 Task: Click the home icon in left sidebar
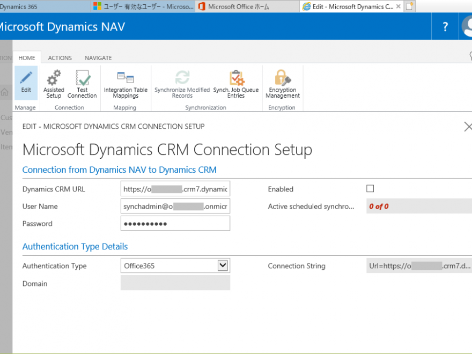click(5, 92)
